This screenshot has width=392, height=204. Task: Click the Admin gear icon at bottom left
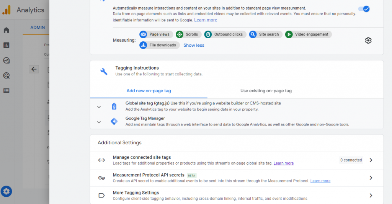click(x=6, y=191)
